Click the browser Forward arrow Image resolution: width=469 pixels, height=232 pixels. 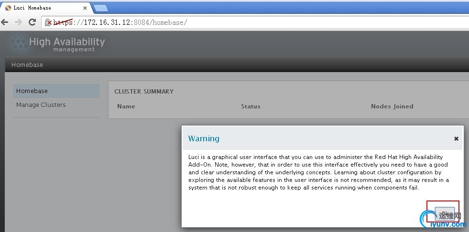[18, 22]
